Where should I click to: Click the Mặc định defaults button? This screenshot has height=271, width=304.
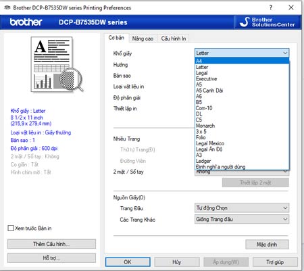267,245
